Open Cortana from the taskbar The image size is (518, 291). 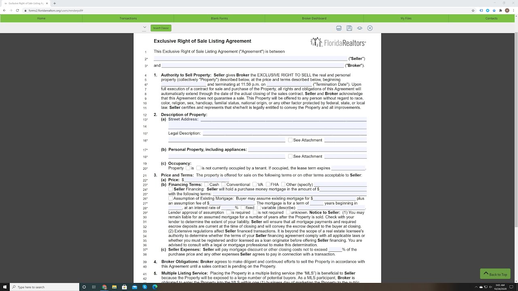pos(84,287)
